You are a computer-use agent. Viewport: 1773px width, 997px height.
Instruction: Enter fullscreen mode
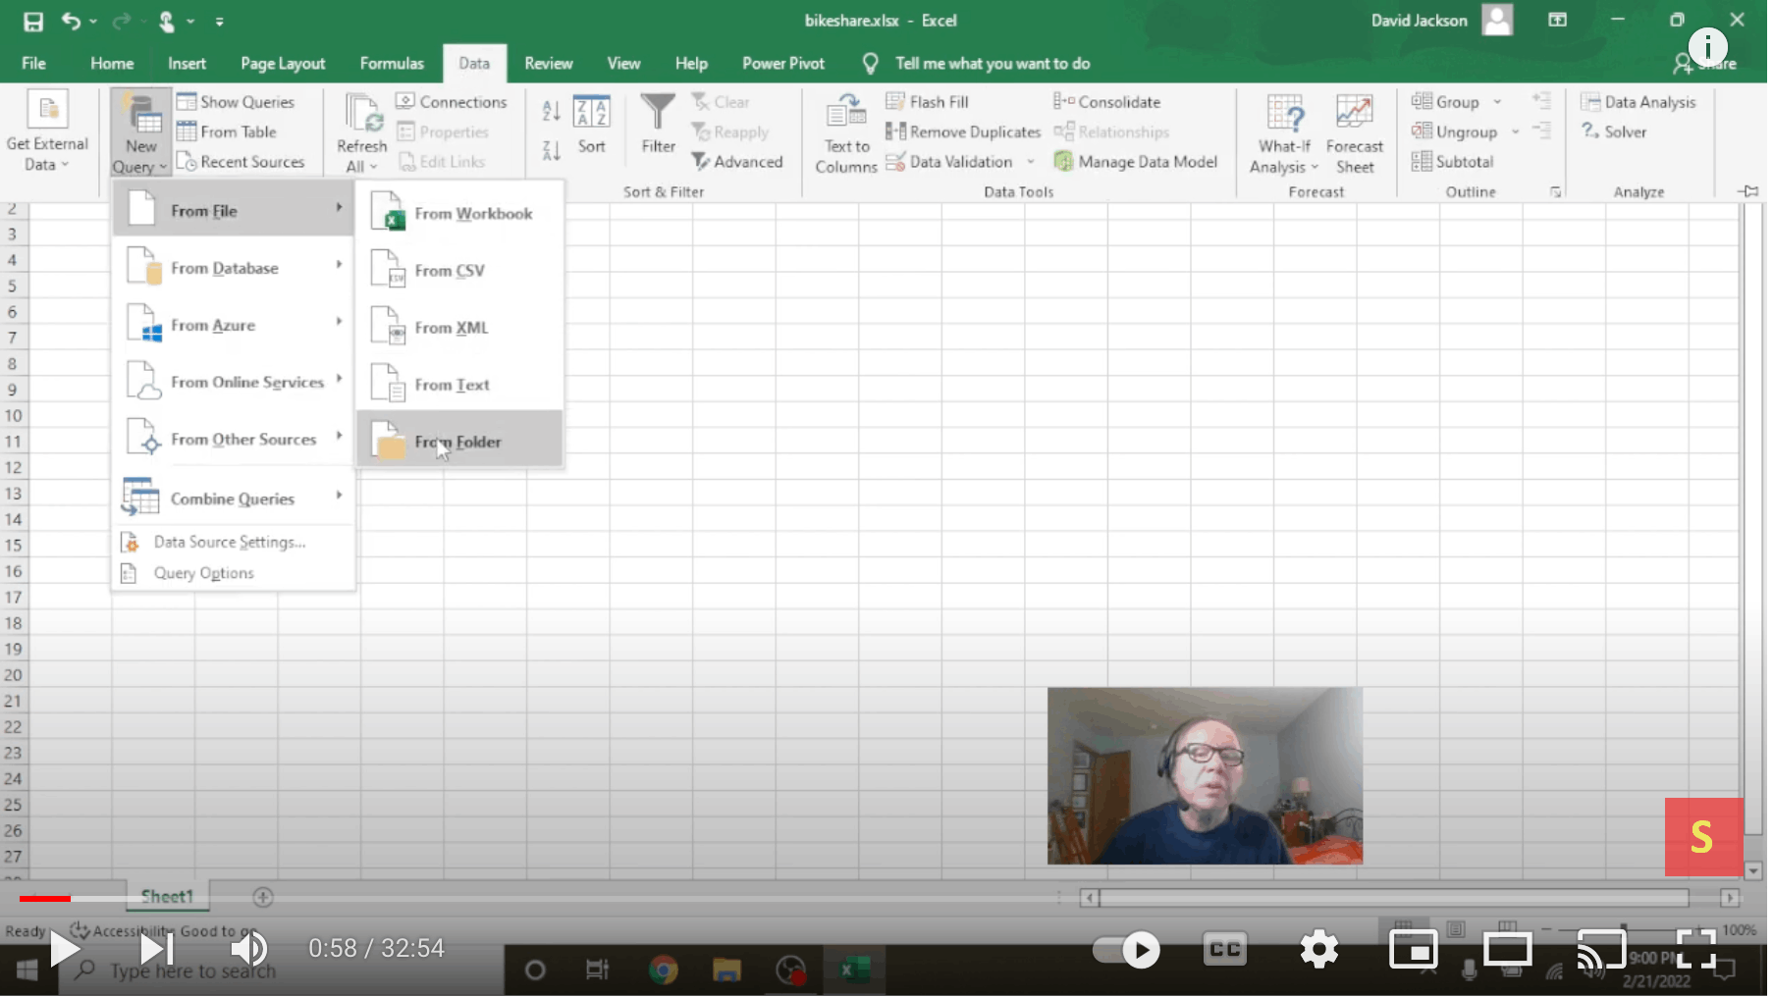1696,949
